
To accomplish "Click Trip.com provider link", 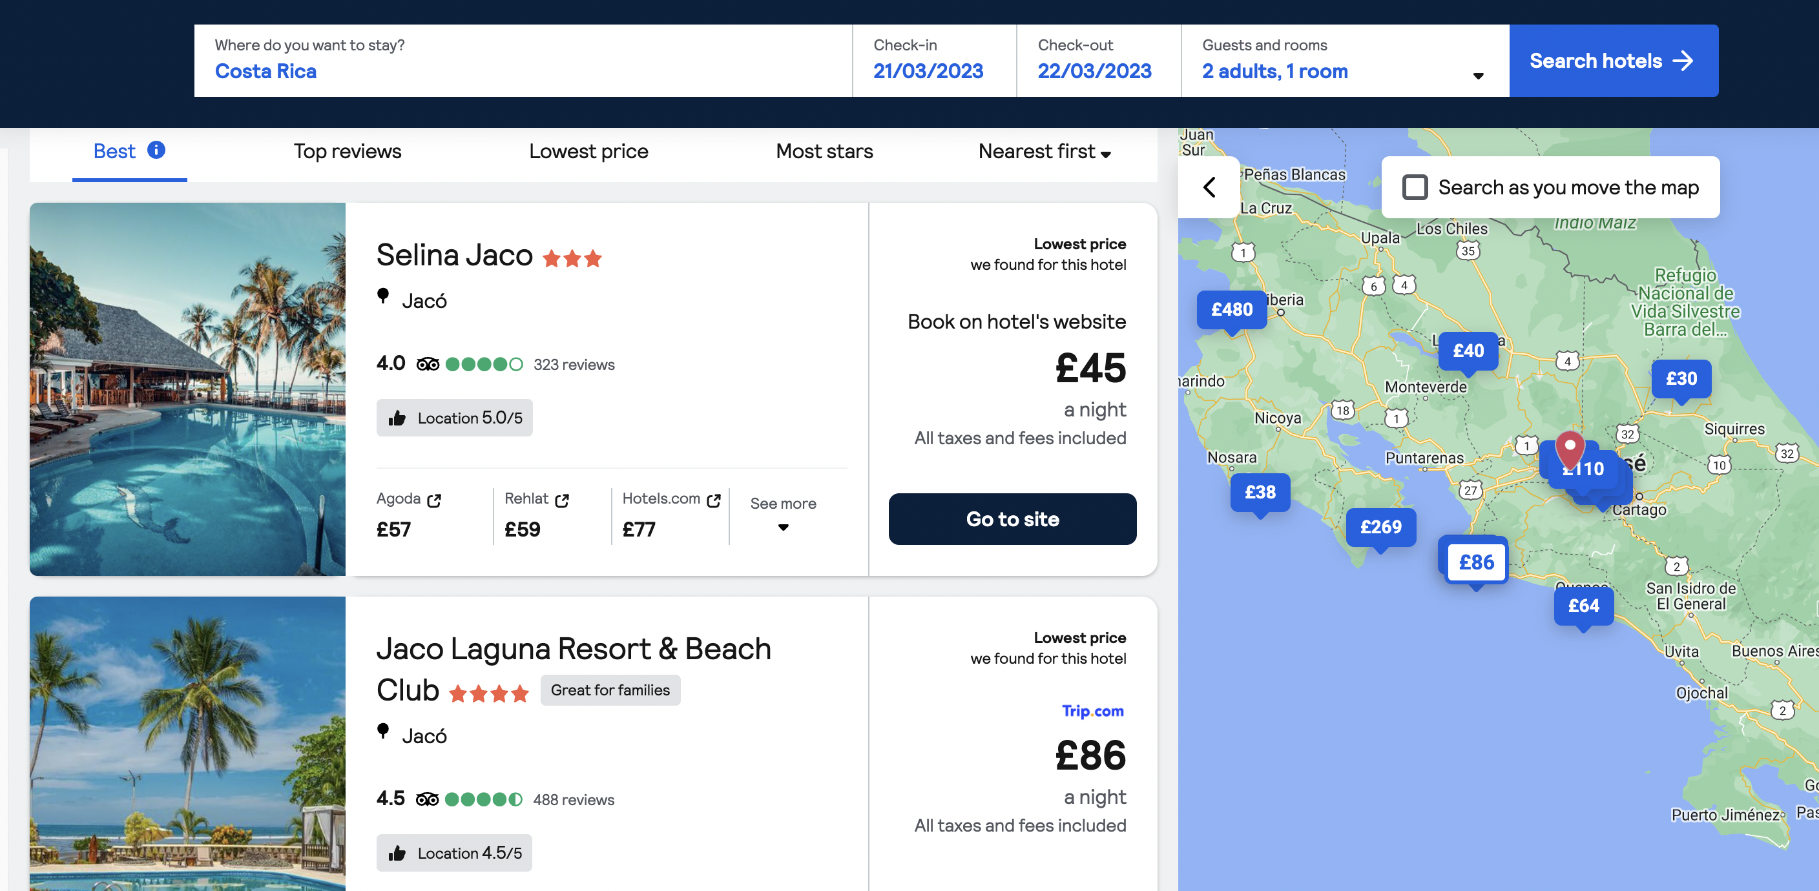I will tap(1092, 711).
